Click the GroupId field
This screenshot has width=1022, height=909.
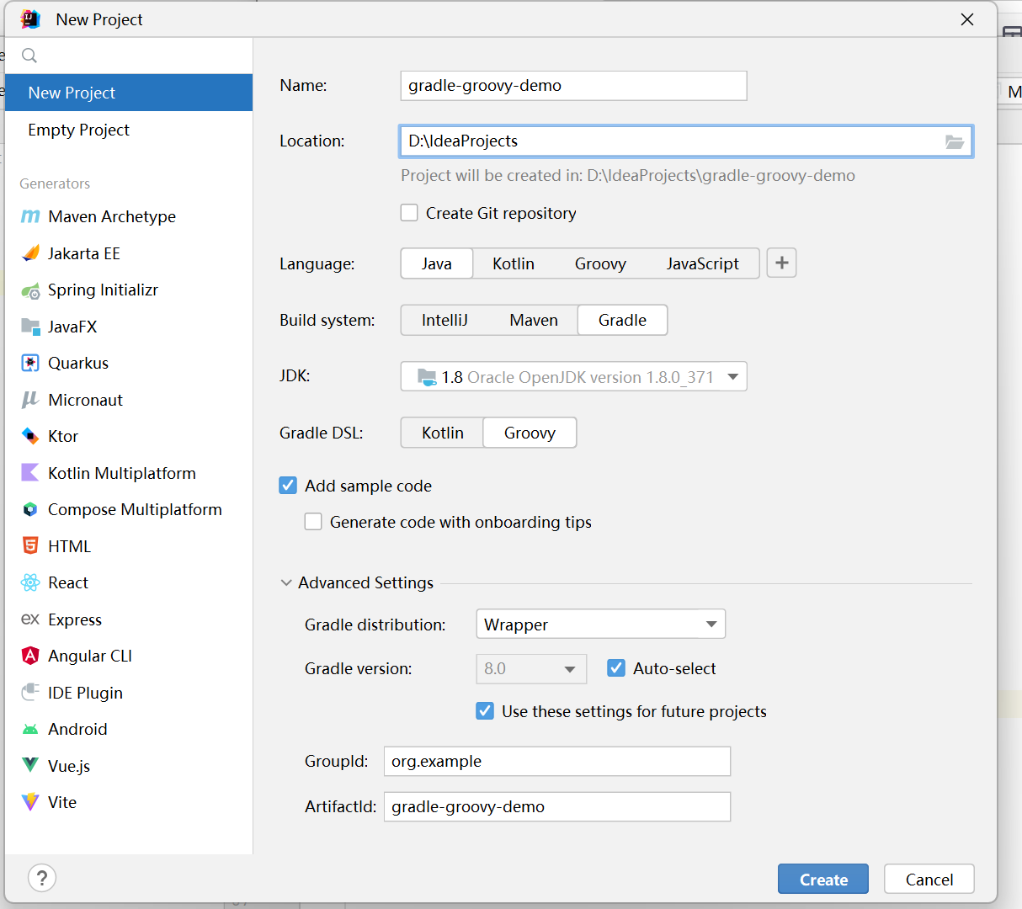[x=557, y=761]
